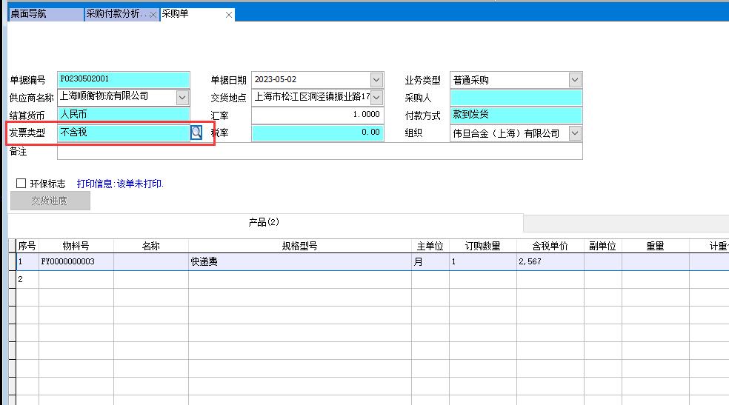Select the 产品(2) tab
729x405 pixels.
coord(264,222)
